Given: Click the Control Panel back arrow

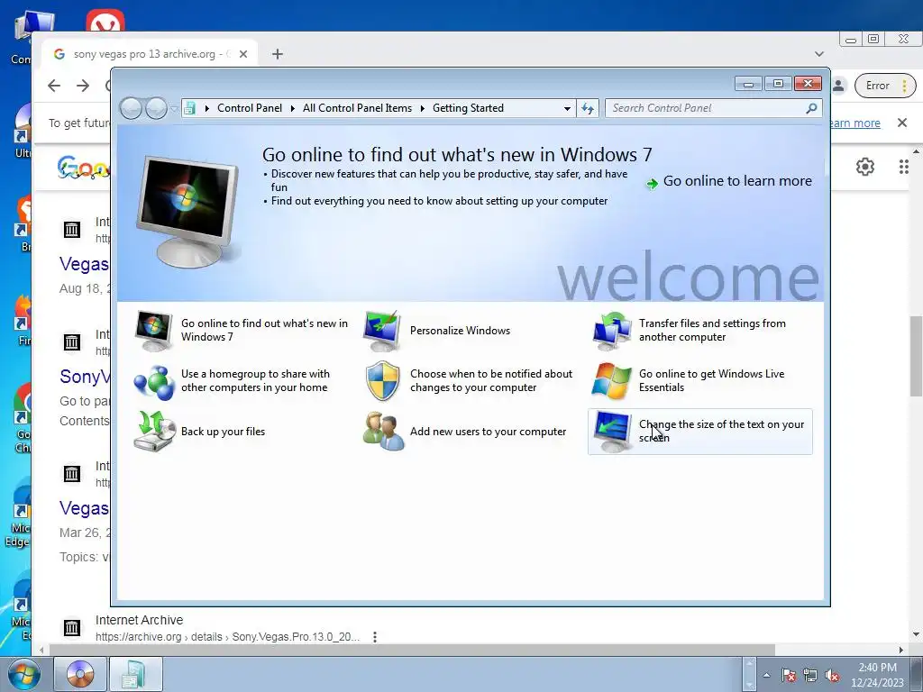Looking at the screenshot, I should (x=131, y=108).
